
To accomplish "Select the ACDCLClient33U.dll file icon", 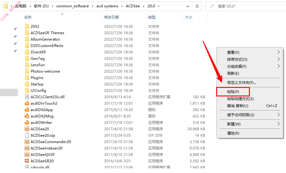I will click(x=27, y=97).
